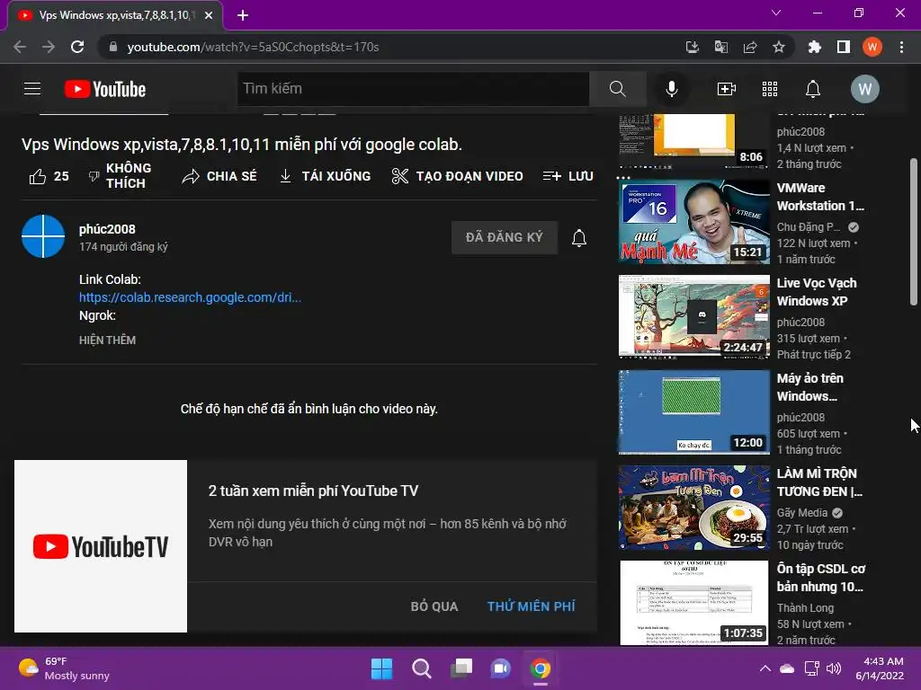Open Live Vọc Vạch Windows XP thumbnail
The height and width of the screenshot is (690, 921).
click(x=693, y=317)
